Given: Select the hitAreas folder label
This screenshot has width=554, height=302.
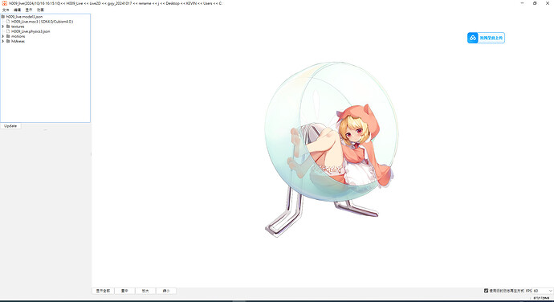Looking at the screenshot, I should (x=18, y=42).
